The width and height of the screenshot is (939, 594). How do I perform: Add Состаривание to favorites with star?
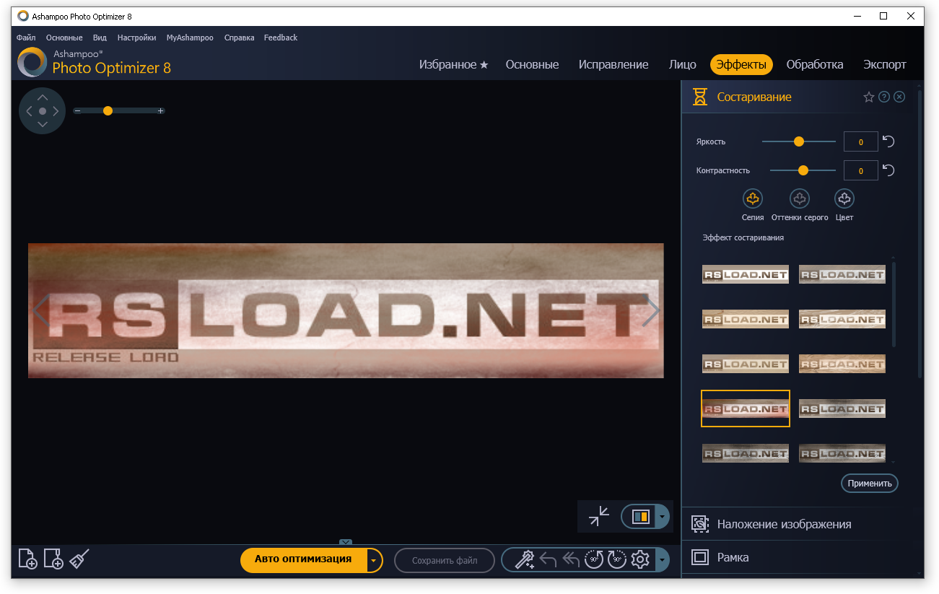[x=869, y=97]
